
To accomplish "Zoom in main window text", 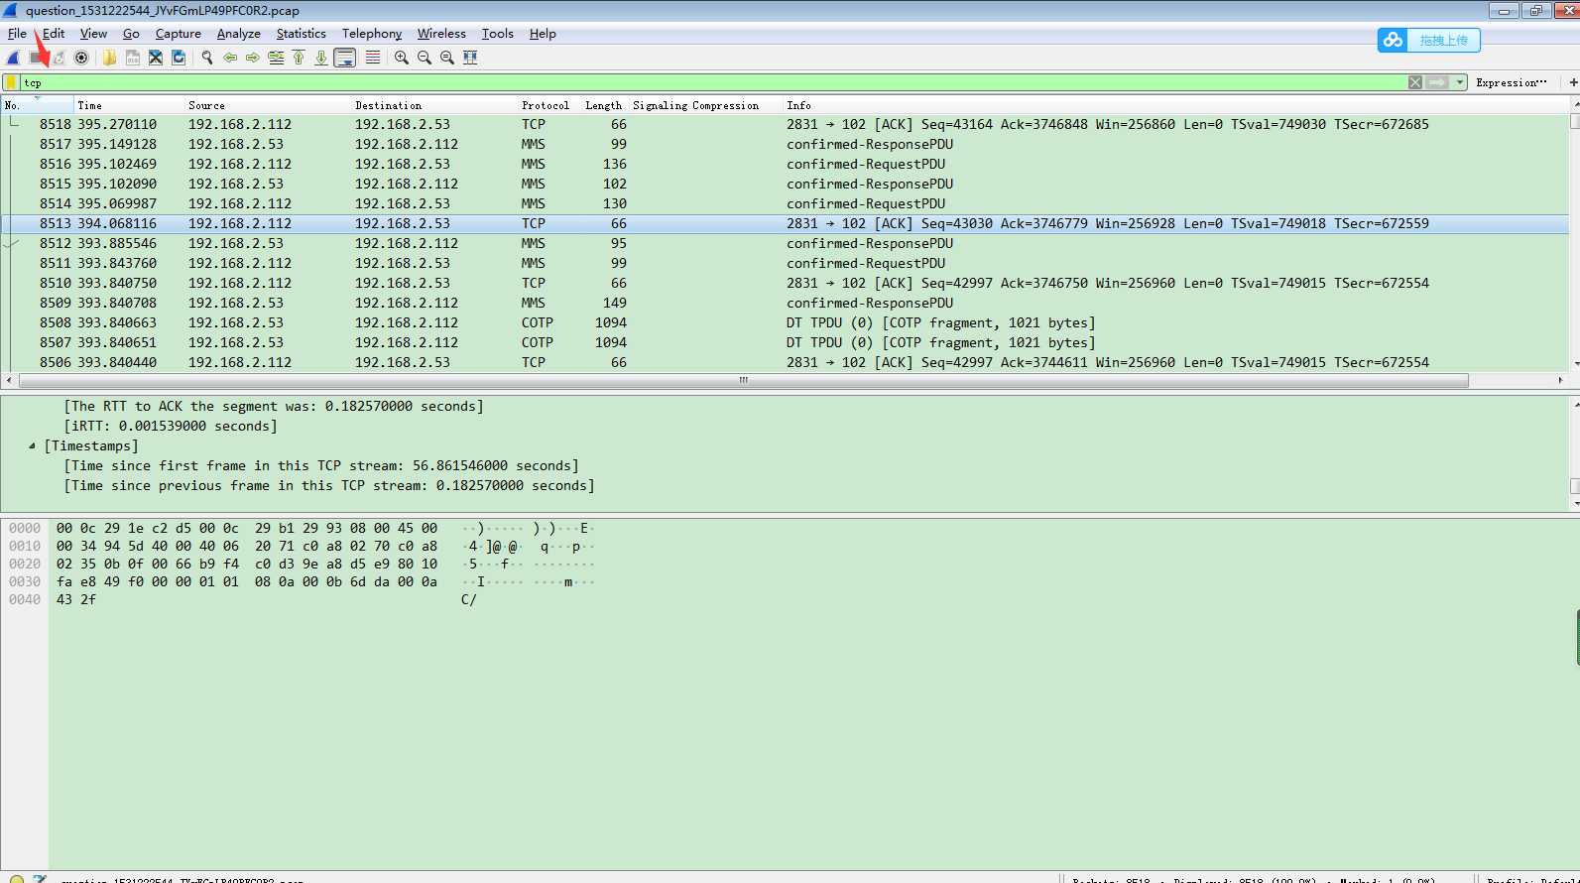I will (x=402, y=58).
